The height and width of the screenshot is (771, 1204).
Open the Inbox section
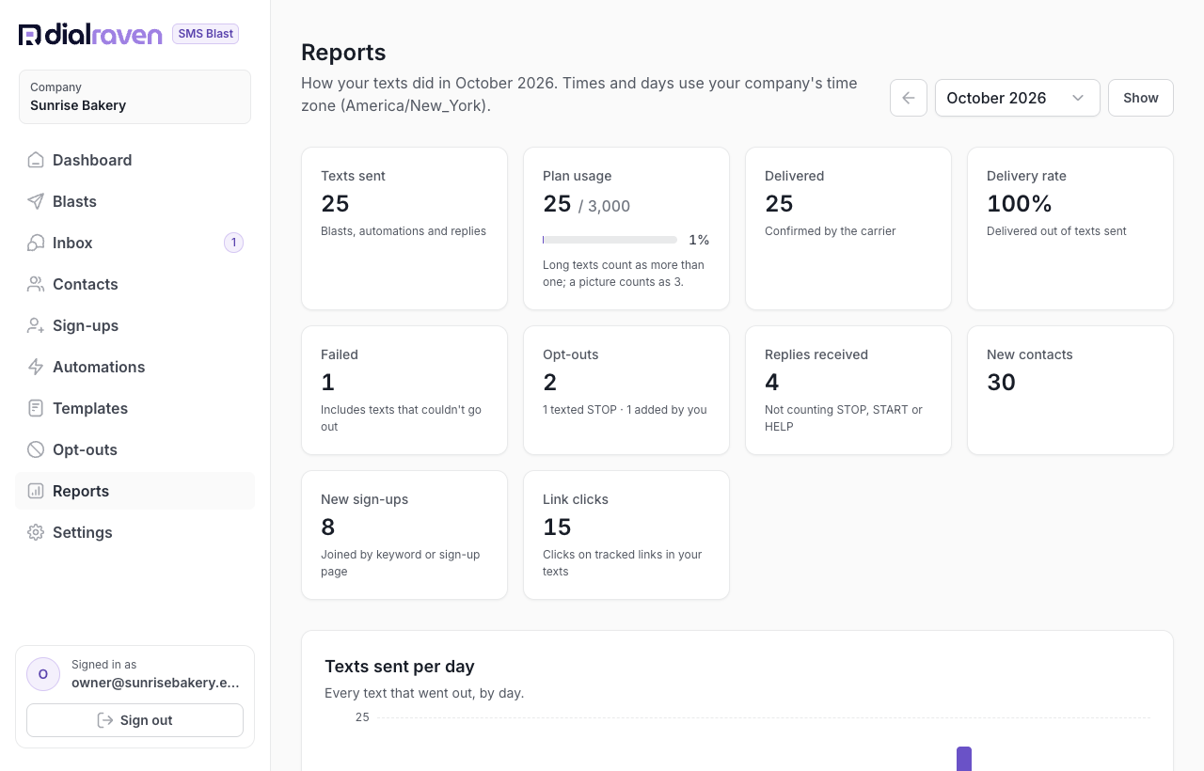point(135,243)
